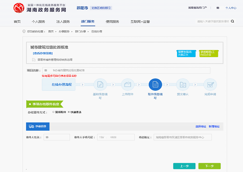Image resolution: width=243 pixels, height=172 pixels.
Task: Click the 收件人姓名 input field
Action: point(57,137)
